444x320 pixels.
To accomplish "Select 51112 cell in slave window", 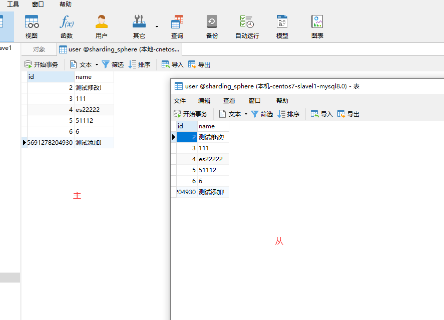I will coord(213,170).
